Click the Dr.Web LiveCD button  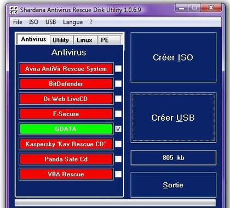[x=66, y=99]
